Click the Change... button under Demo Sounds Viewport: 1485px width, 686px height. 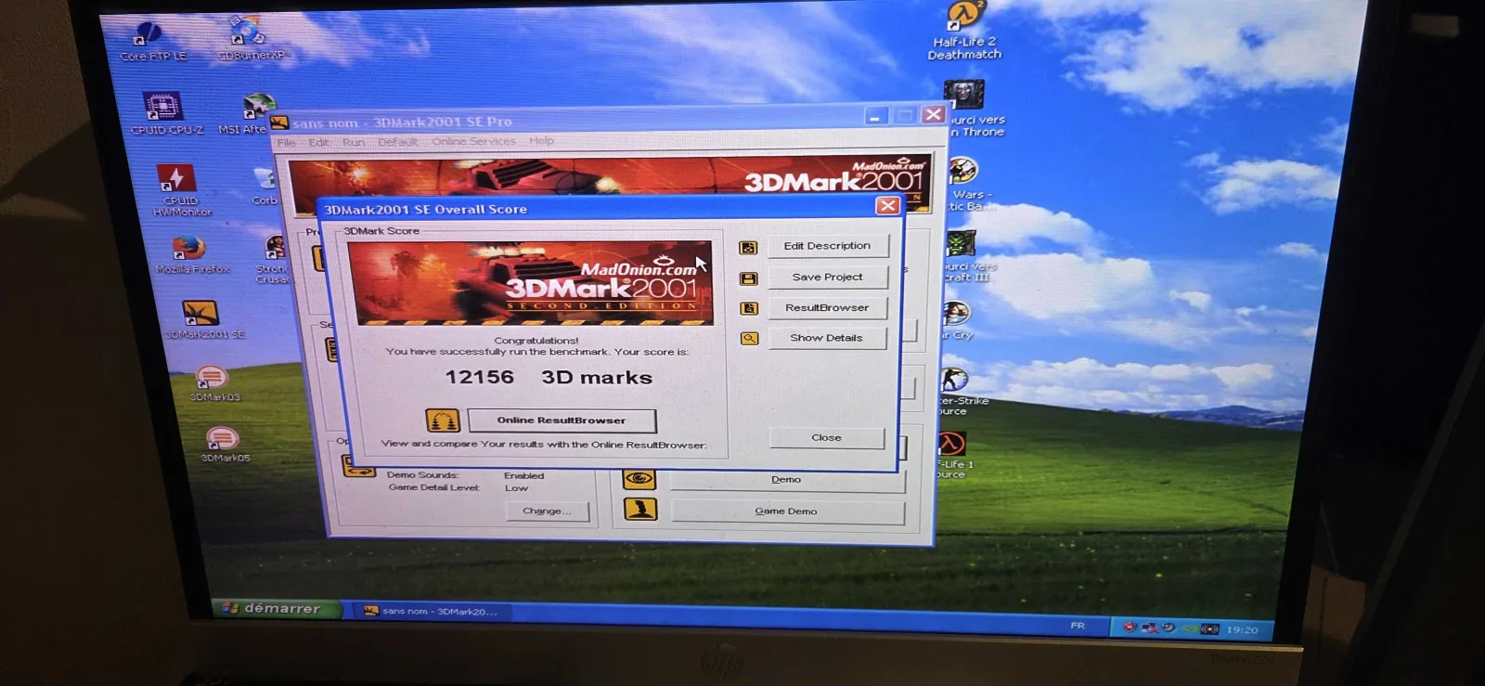pyautogui.click(x=547, y=511)
